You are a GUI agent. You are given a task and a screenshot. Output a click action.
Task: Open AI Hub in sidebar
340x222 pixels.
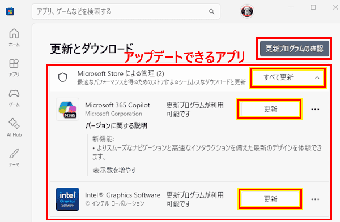click(x=14, y=128)
